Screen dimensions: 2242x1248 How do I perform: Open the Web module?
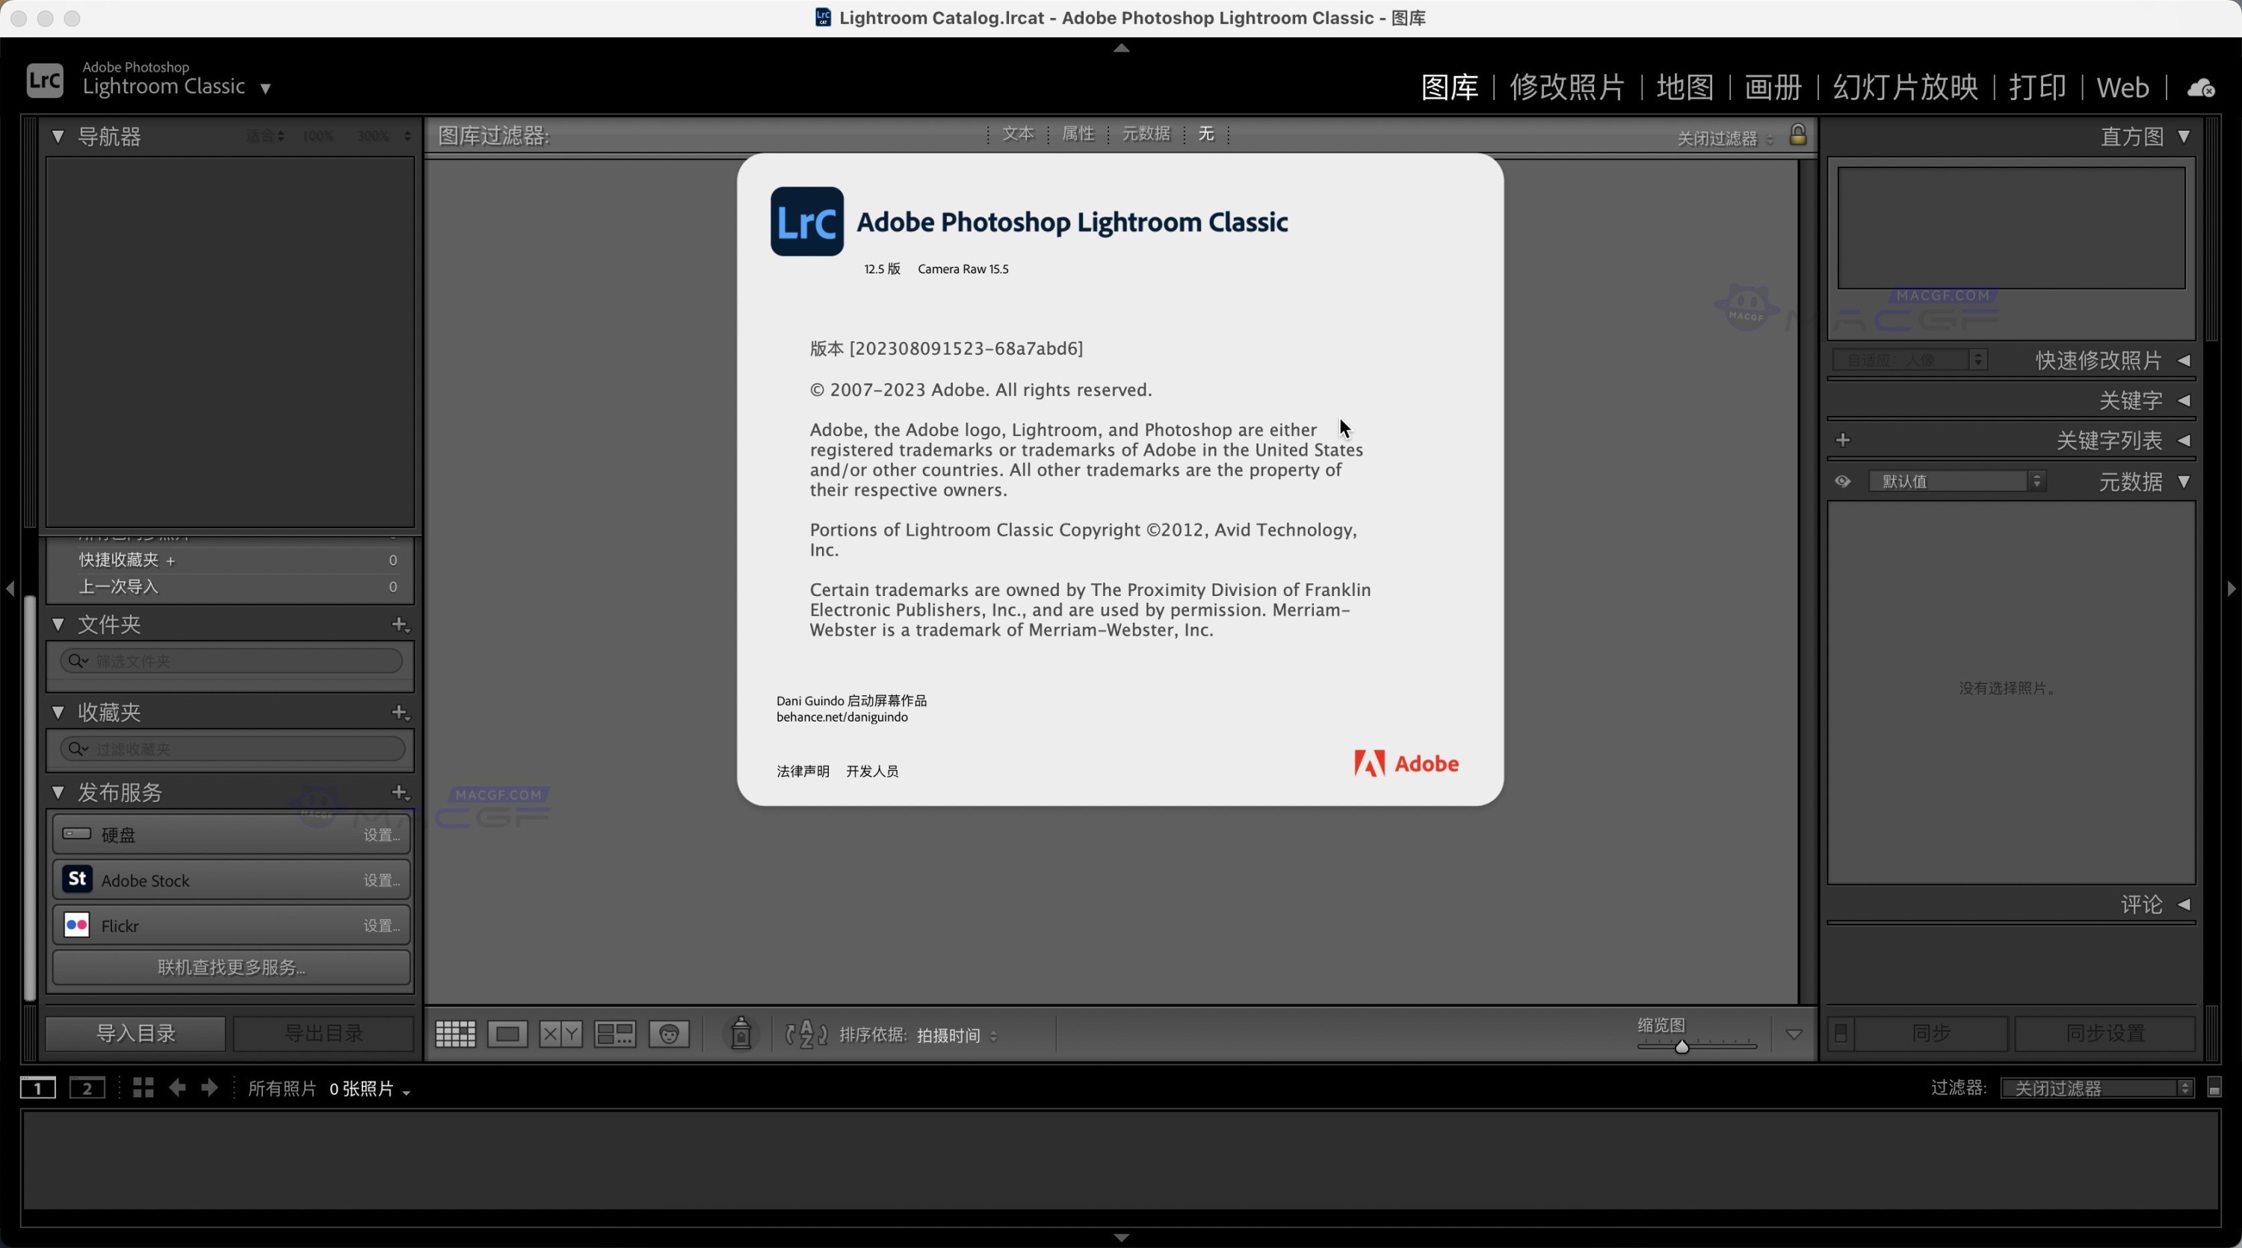(2124, 87)
